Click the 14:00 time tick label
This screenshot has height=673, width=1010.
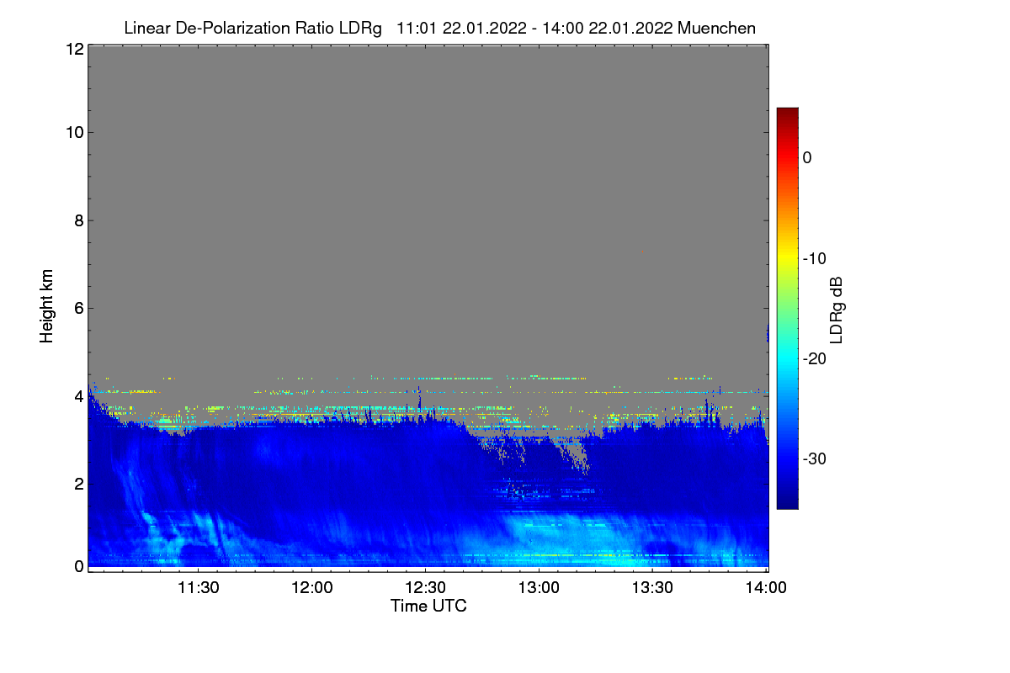point(765,588)
